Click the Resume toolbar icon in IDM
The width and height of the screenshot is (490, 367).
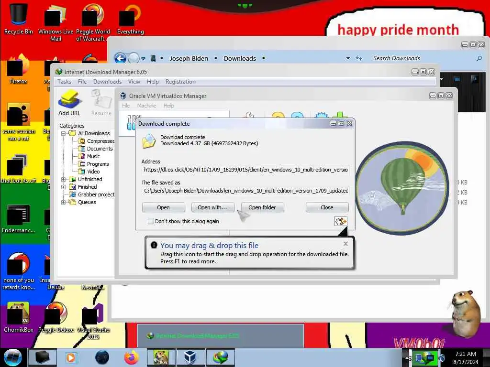tap(101, 103)
